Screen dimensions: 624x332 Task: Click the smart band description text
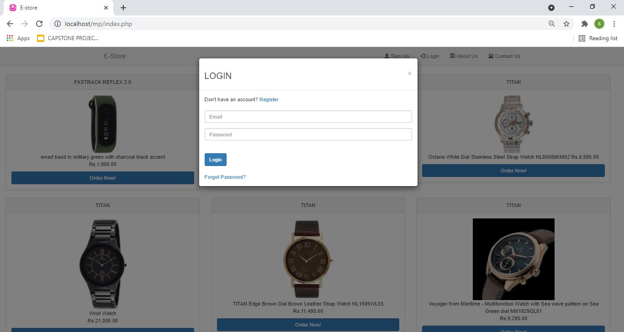pyautogui.click(x=103, y=157)
